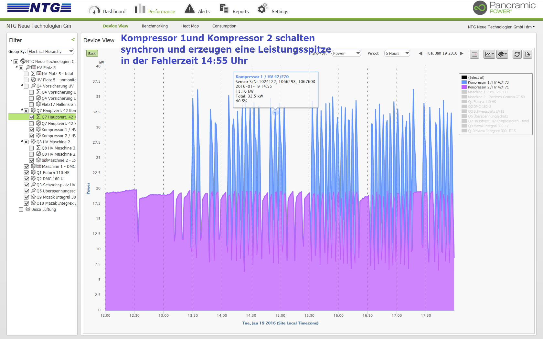Open the NTG Neue Technologien GmbH account menu
This screenshot has width=543, height=339.
tap(501, 27)
